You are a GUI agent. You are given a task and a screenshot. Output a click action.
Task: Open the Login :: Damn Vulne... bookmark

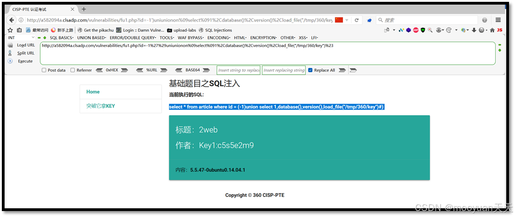coord(140,30)
